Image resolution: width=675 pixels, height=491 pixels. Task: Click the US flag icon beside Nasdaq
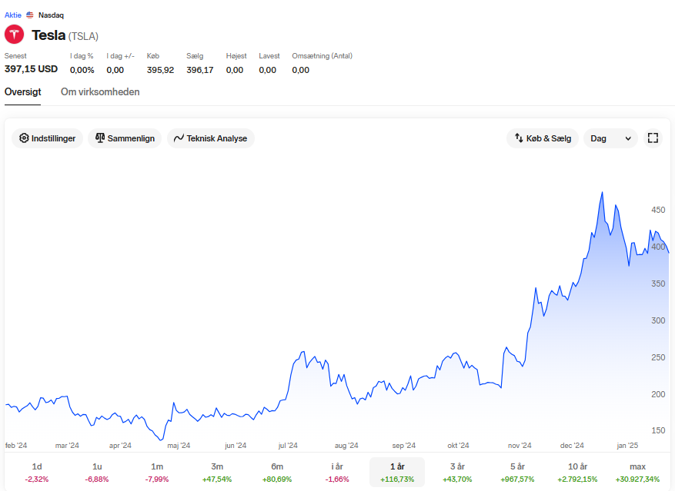coord(30,15)
